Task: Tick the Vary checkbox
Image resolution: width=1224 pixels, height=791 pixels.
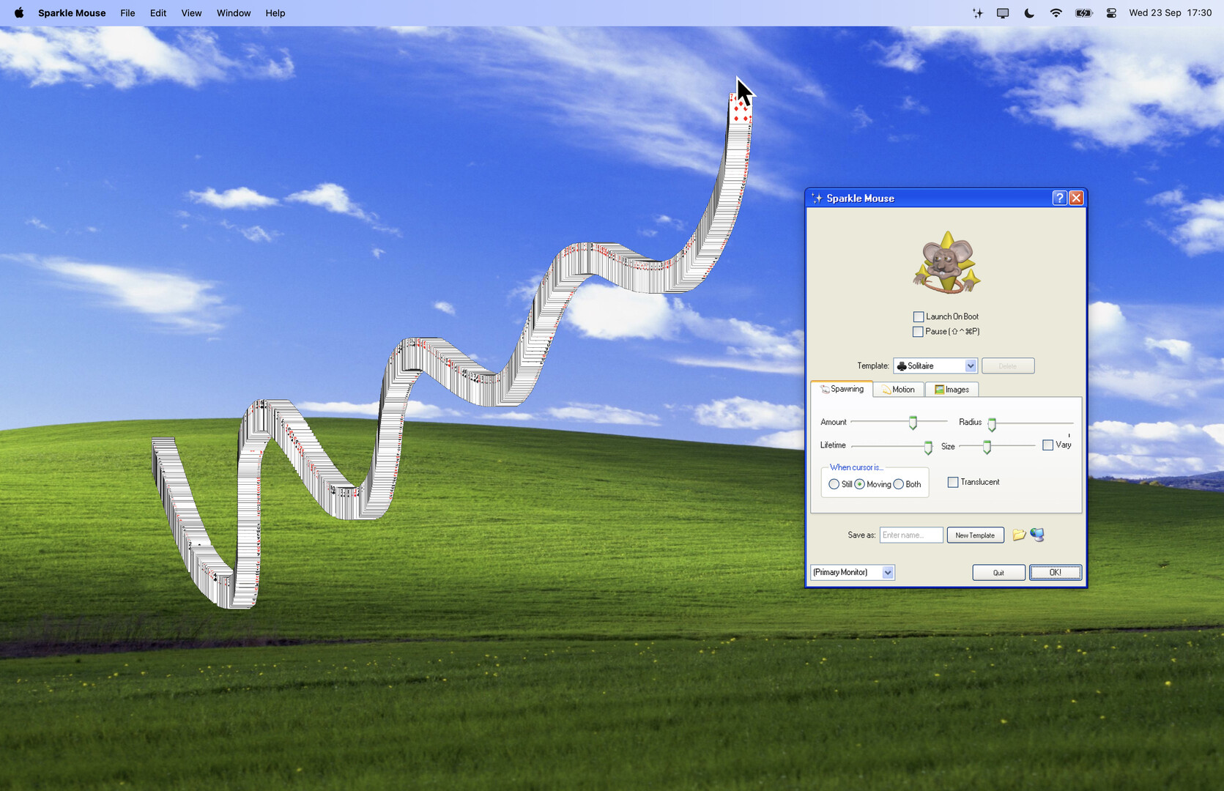Action: [x=1047, y=445]
